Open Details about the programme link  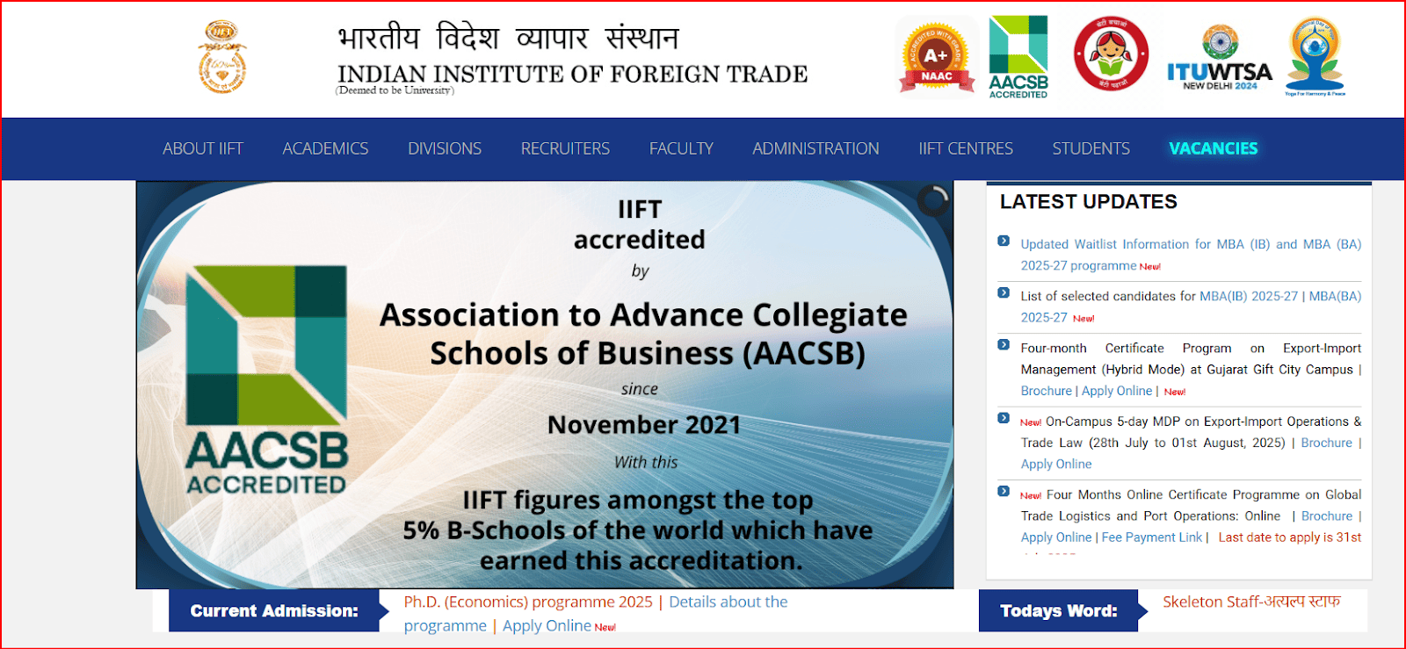coord(596,613)
